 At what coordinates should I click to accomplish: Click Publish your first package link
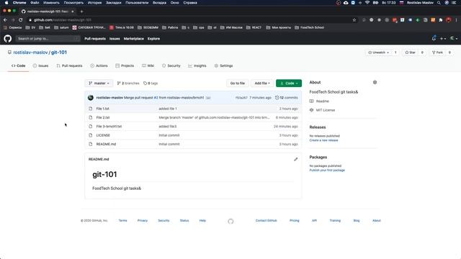coord(327,171)
